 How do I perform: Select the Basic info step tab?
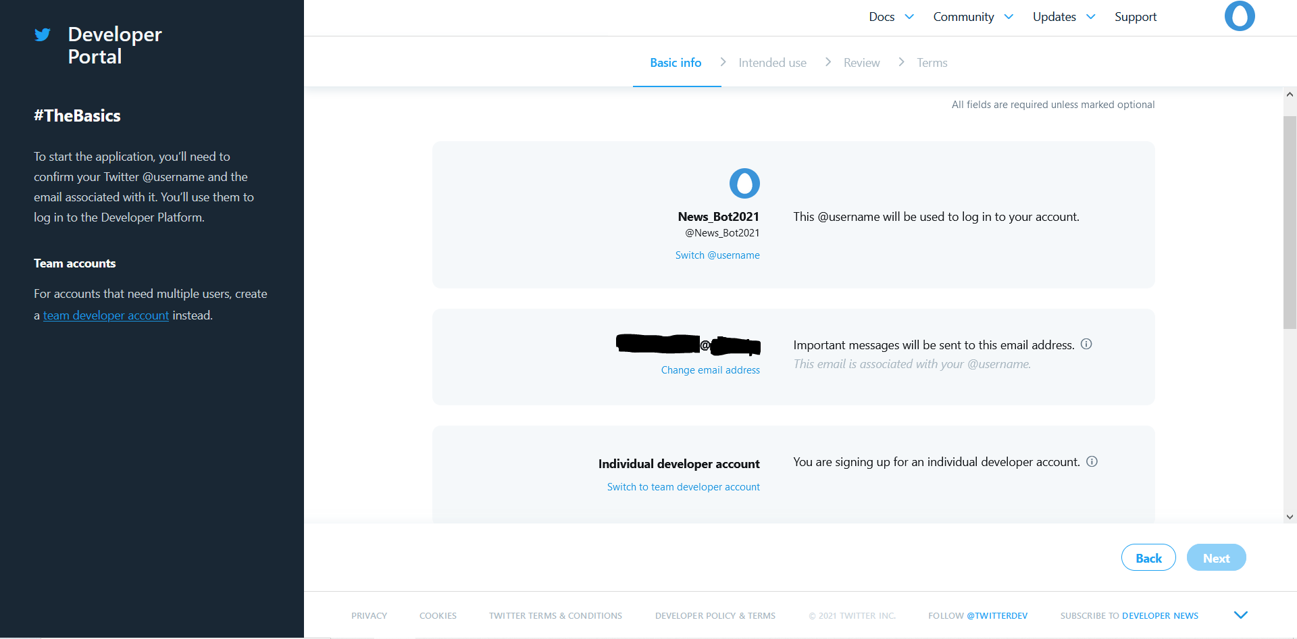[676, 63]
